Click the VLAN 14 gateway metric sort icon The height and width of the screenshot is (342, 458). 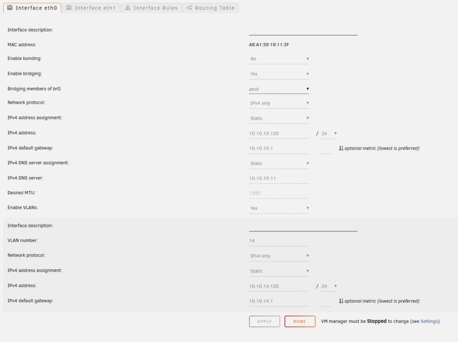[341, 301]
